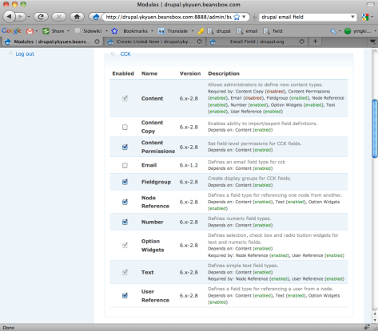Viewport: 378px width, 331px height.
Task: Click the 'drupal email field' search box
Action: tap(304, 17)
